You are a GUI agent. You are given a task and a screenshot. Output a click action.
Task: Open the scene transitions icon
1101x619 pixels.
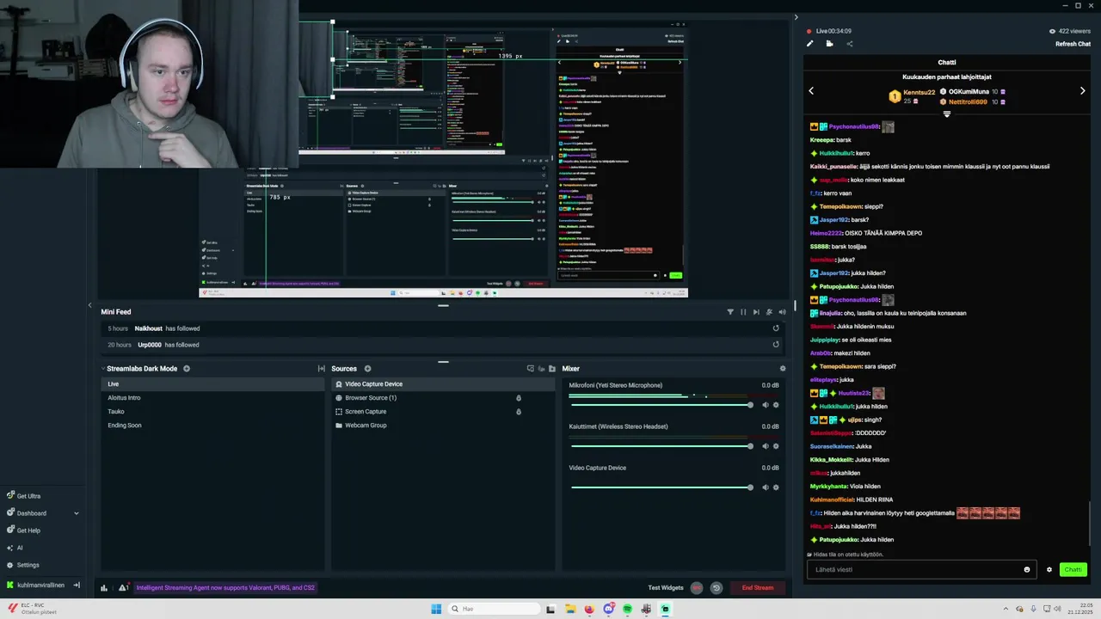click(x=321, y=369)
